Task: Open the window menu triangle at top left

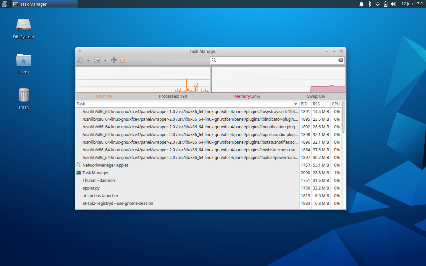Action: tap(80, 51)
